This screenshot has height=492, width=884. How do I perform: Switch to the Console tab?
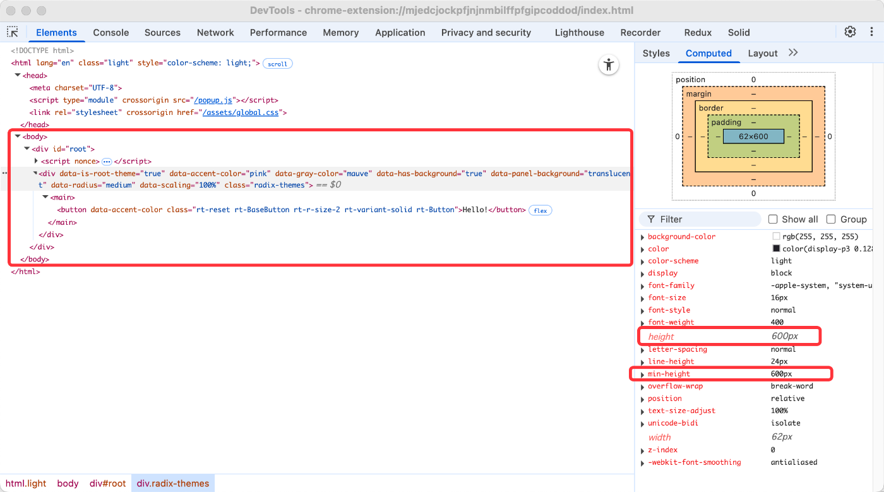point(111,32)
